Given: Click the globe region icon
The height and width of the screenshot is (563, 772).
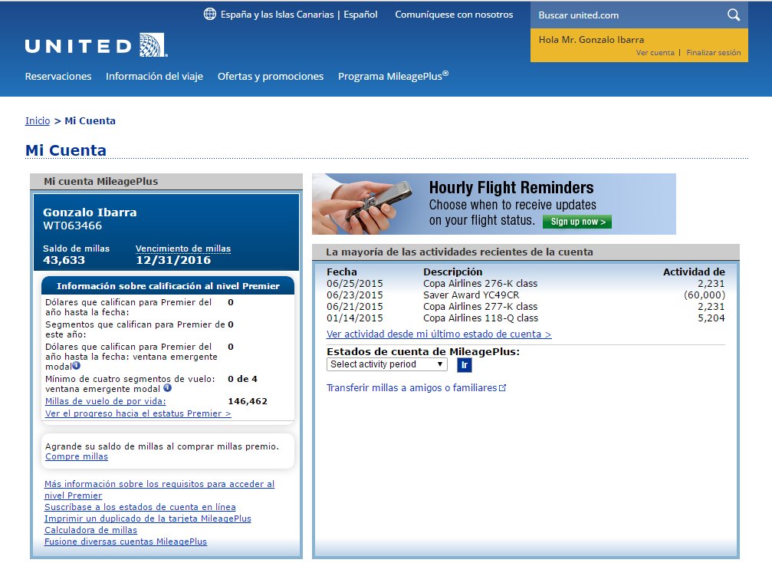Looking at the screenshot, I should [210, 15].
